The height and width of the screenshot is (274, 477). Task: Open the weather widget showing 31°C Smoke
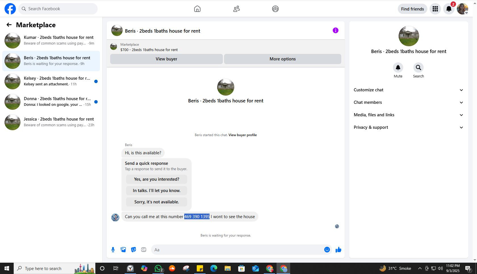(395, 268)
